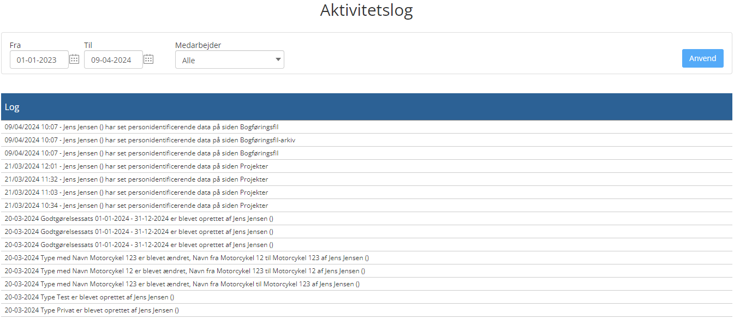Viewport: 734px width, 319px height.
Task: Click the Aktivitetslog page title
Action: (x=367, y=10)
